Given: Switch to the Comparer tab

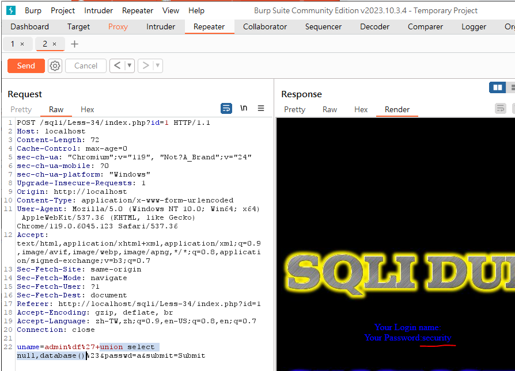Looking at the screenshot, I should tap(425, 27).
